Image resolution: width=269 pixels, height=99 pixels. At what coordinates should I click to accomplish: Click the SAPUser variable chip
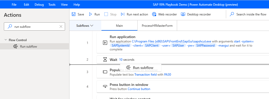coord(178,46)
